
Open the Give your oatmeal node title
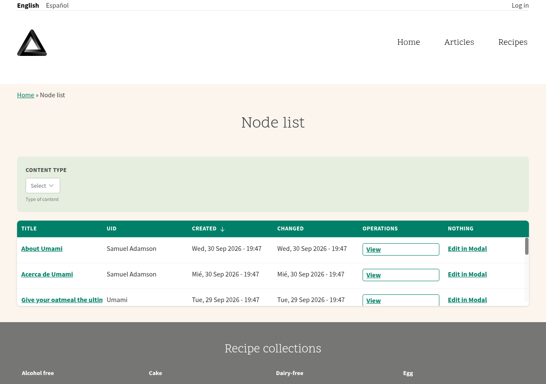click(x=62, y=300)
